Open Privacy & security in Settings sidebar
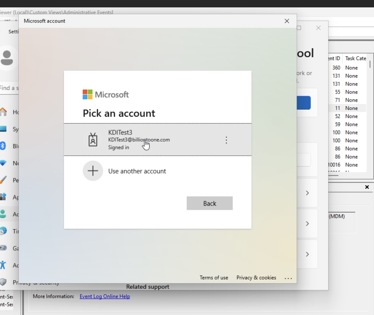This screenshot has width=374, height=315. coord(9,282)
